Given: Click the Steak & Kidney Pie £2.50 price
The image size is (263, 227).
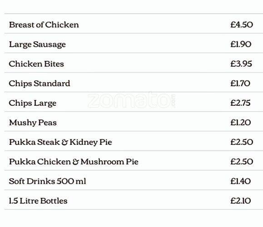Looking at the screenshot, I should pos(242,142).
